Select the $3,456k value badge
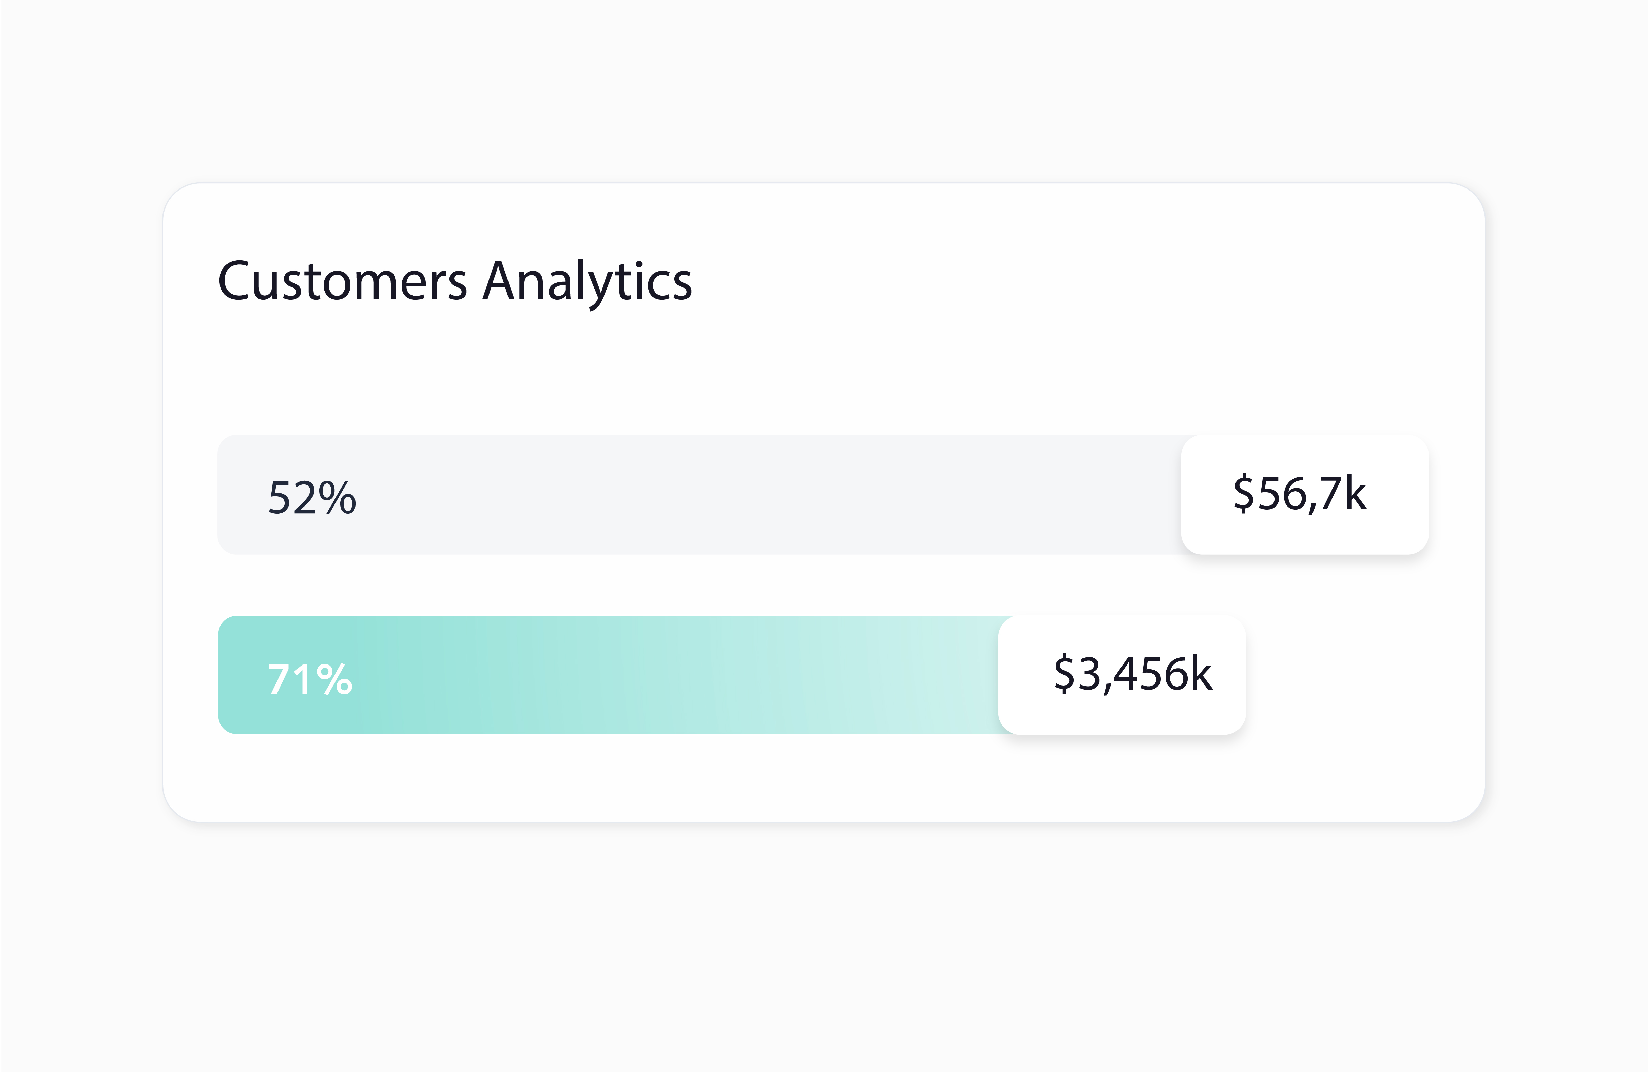1648x1072 pixels. [x=1122, y=675]
